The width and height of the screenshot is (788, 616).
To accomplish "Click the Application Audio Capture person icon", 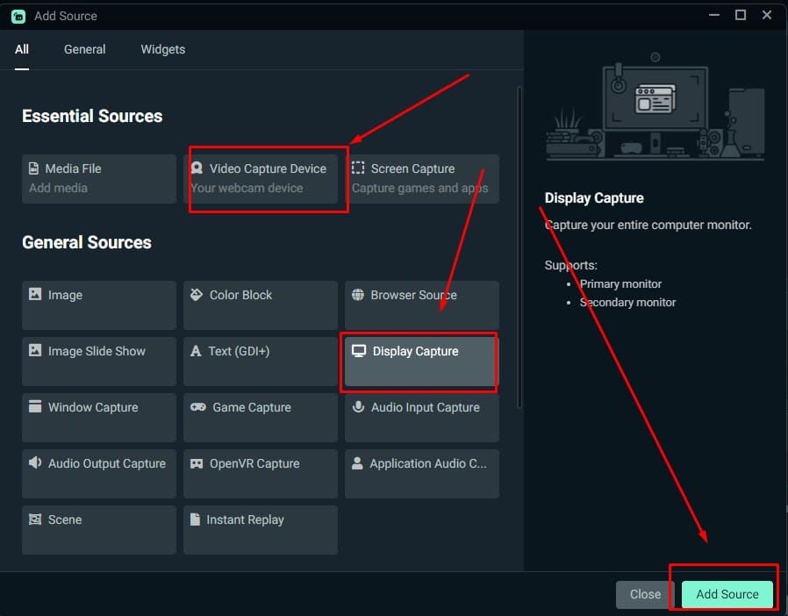I will click(x=357, y=462).
